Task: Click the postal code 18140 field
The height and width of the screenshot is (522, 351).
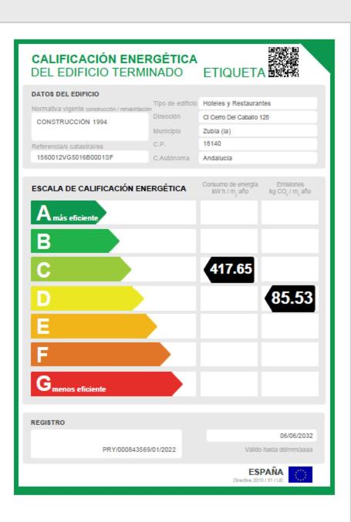Action: click(258, 144)
